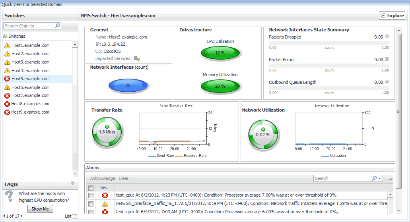Click the Explore button
The image size is (410, 222).
pyautogui.click(x=392, y=15)
